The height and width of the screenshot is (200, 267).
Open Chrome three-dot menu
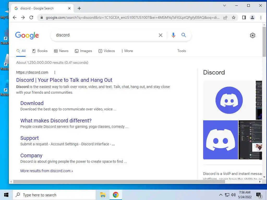(261, 17)
